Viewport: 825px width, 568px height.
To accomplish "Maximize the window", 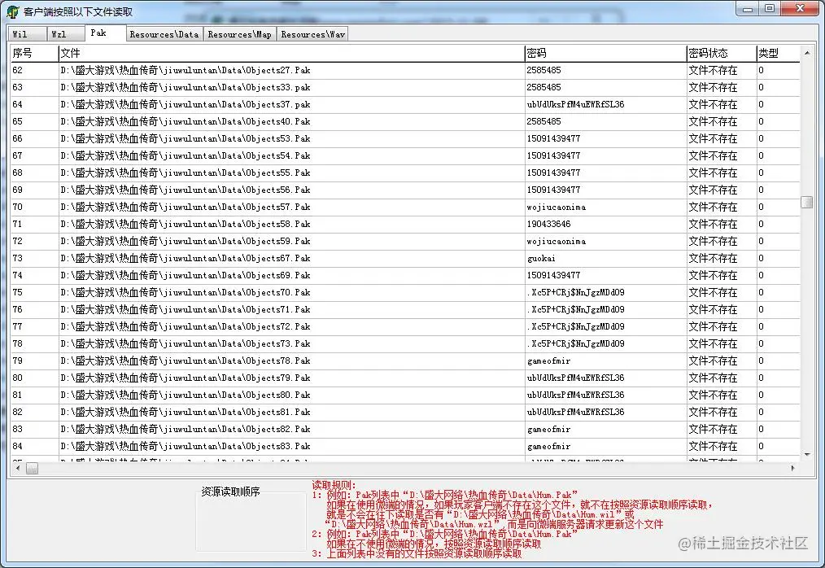I will [x=770, y=9].
